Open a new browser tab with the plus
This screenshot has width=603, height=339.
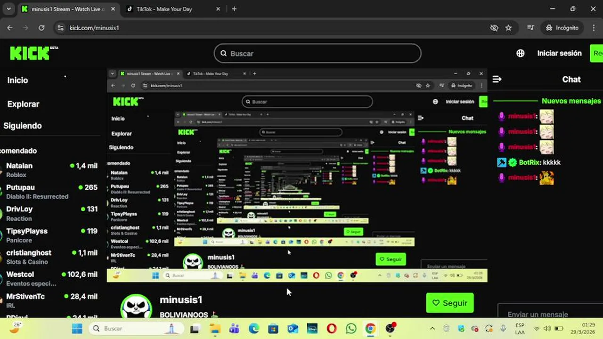click(234, 9)
